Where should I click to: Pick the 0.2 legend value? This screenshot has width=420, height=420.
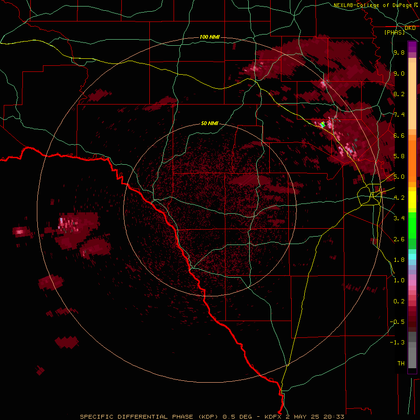[399, 301]
